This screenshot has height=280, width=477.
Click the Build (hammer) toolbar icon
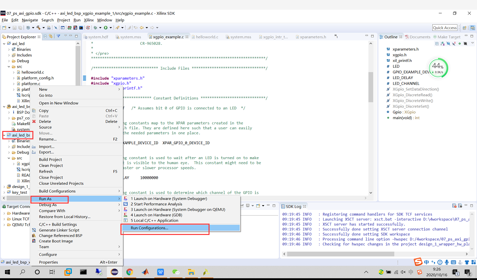pos(38,28)
